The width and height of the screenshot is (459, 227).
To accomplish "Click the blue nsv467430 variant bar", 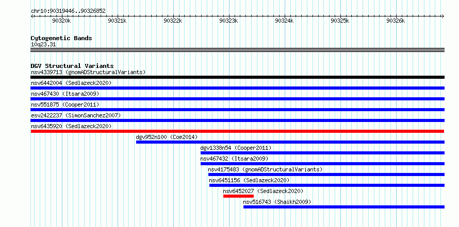I will coord(237,99).
